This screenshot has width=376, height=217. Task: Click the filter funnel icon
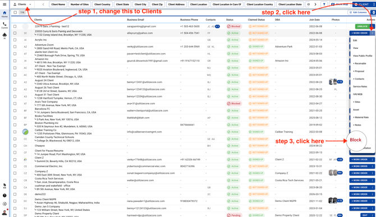pos(324,4)
